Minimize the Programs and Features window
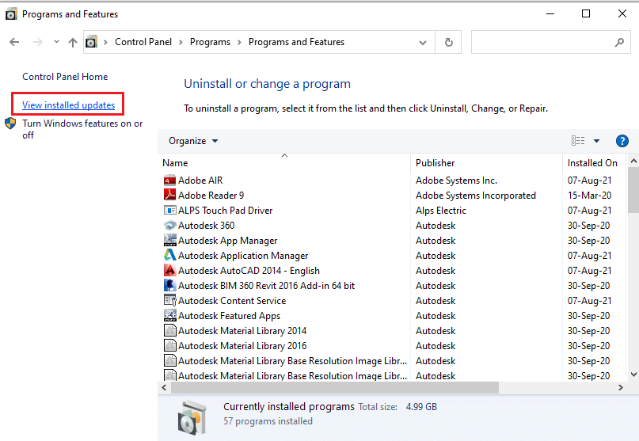 [x=550, y=14]
